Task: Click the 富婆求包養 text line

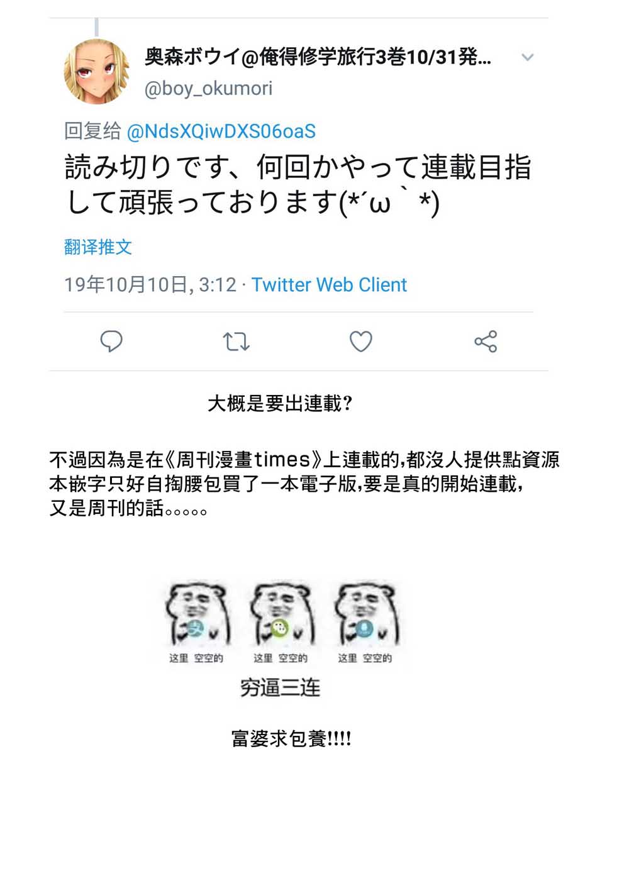Action: (291, 738)
